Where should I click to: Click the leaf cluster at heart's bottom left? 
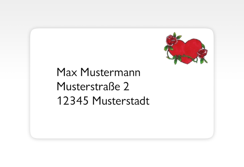(x=177, y=59)
